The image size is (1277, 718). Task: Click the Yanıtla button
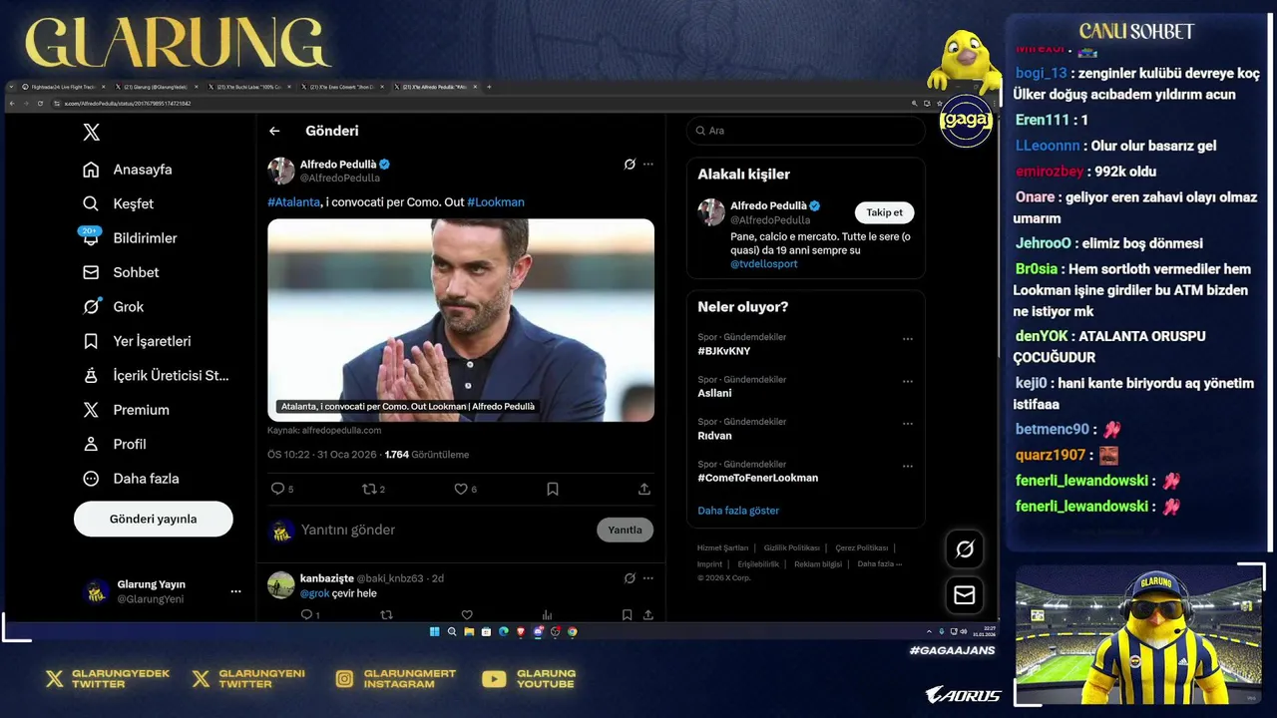point(626,530)
